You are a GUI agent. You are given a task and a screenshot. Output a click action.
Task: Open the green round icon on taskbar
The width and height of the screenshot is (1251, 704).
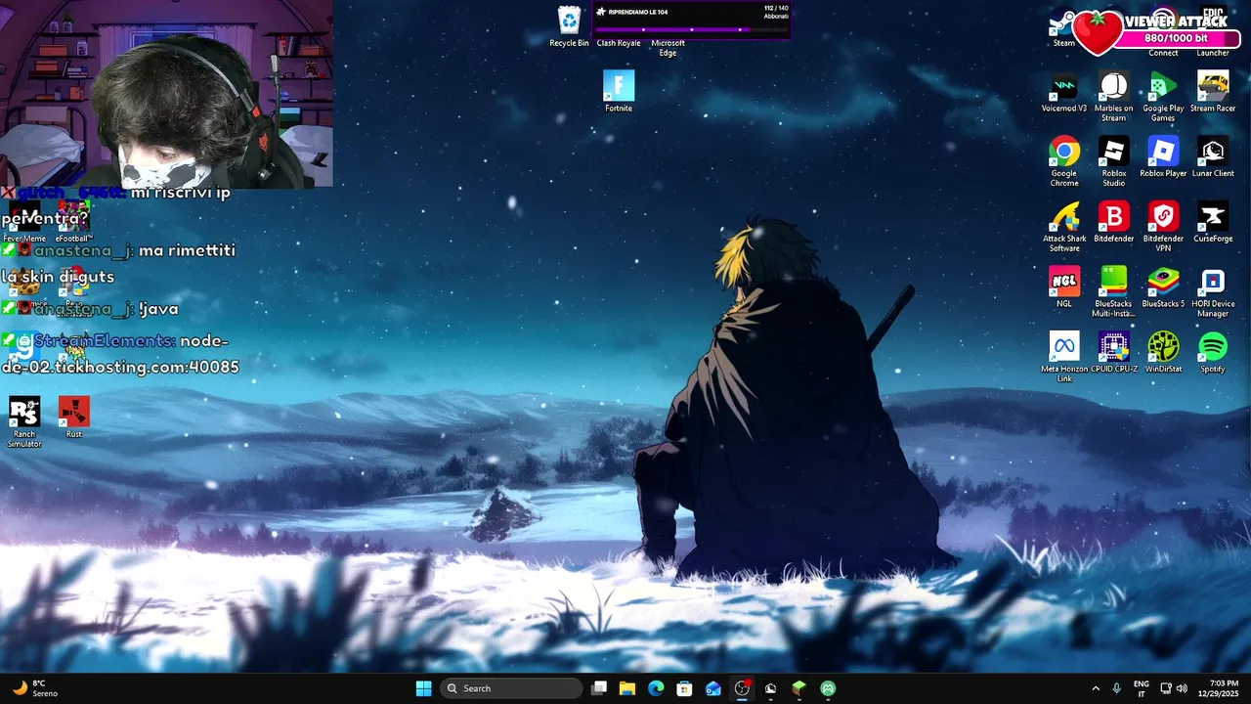[828, 688]
